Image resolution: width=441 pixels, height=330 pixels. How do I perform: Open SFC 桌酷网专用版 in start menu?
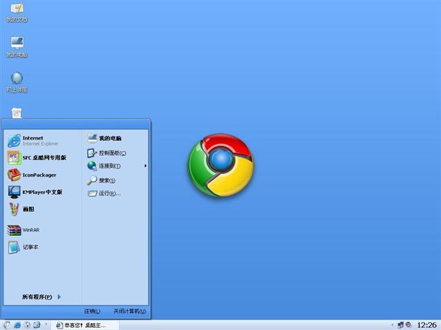click(37, 157)
